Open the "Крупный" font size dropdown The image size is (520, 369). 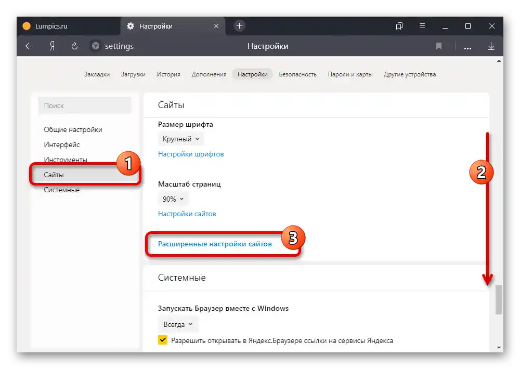pos(180,139)
